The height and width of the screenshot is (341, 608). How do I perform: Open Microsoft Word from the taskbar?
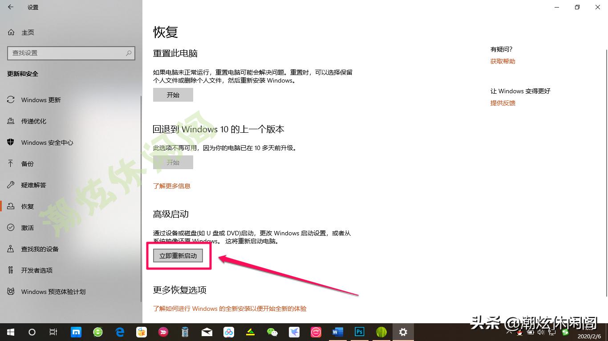pyautogui.click(x=337, y=332)
